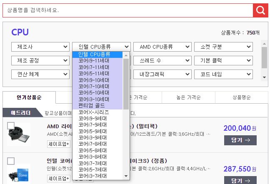This screenshot has width=270, height=184.
Task: Select 코어X-시리즈 option
Action: (97, 112)
